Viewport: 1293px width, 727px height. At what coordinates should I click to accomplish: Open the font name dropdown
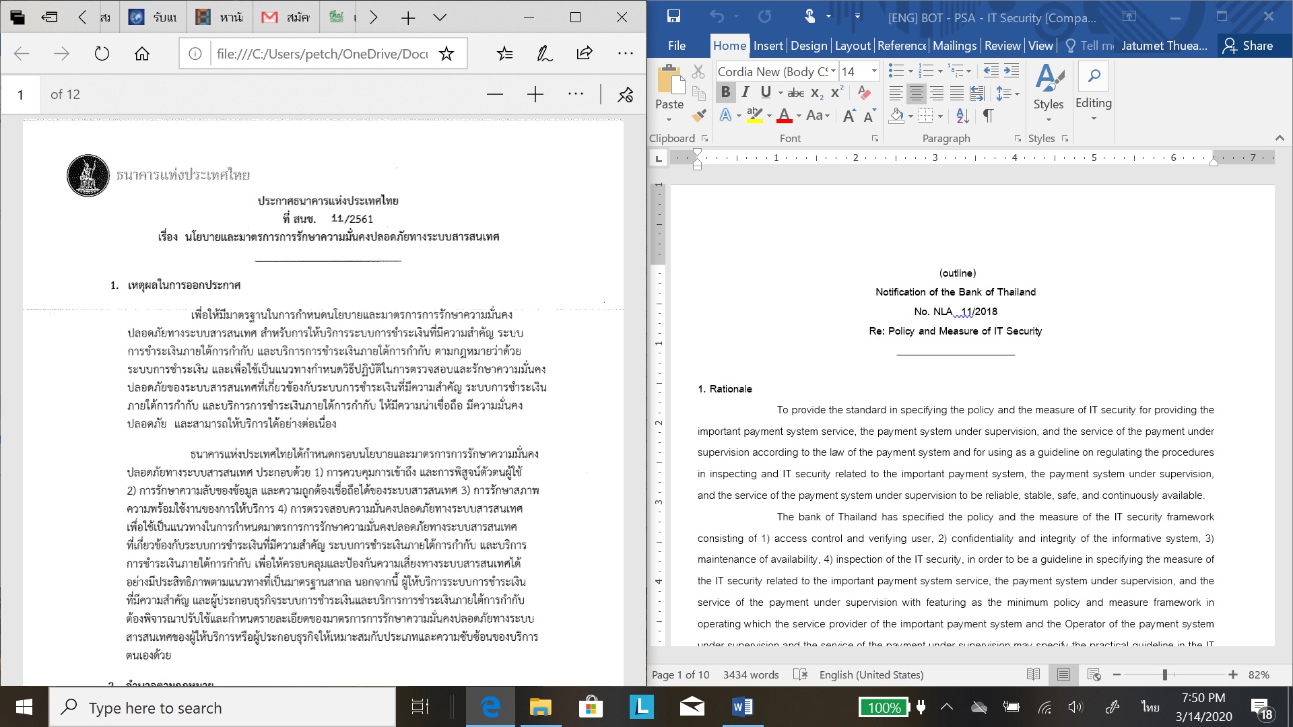pyautogui.click(x=833, y=71)
